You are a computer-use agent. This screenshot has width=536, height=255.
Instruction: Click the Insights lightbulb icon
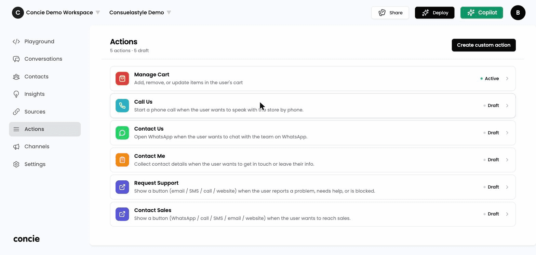pyautogui.click(x=16, y=94)
